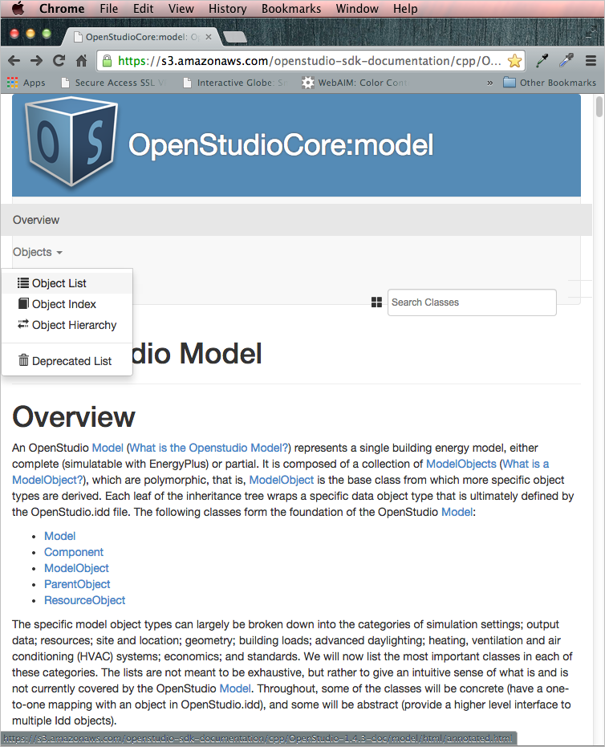Click the browser back arrow
The width and height of the screenshot is (605, 747).
click(x=14, y=61)
